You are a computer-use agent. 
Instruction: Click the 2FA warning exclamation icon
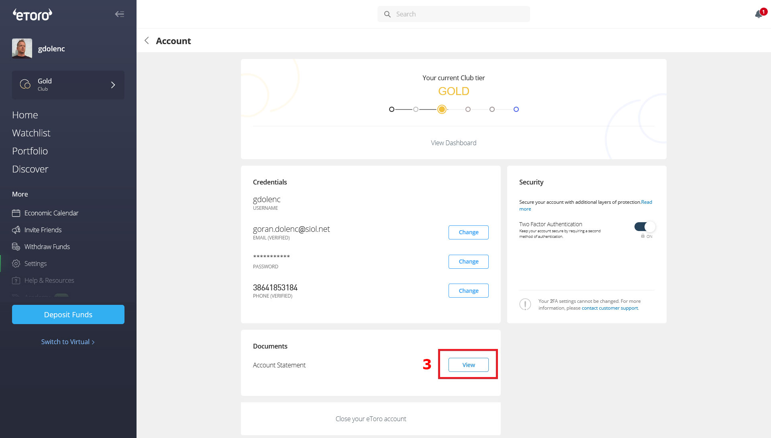pos(525,304)
